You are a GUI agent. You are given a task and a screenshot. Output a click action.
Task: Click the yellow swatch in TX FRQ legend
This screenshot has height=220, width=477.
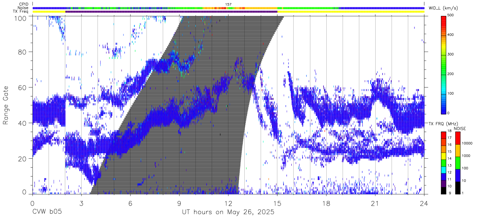[x=444, y=156]
